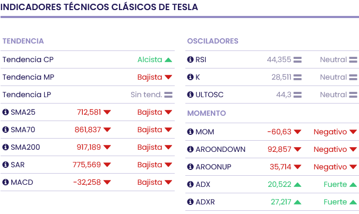
Task: Click the Tendencia CP label
Action: click(28, 59)
